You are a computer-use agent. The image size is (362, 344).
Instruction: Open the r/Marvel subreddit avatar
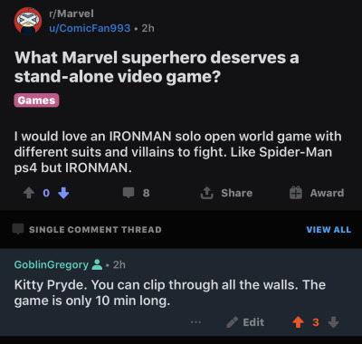[x=28, y=21]
